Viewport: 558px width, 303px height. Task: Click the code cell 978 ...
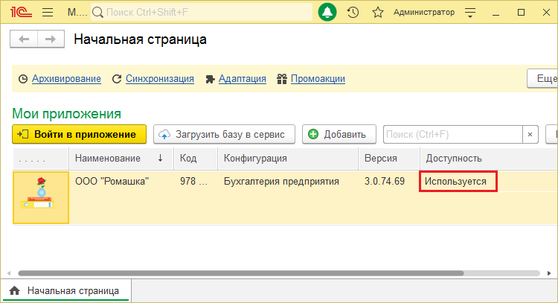tap(194, 181)
